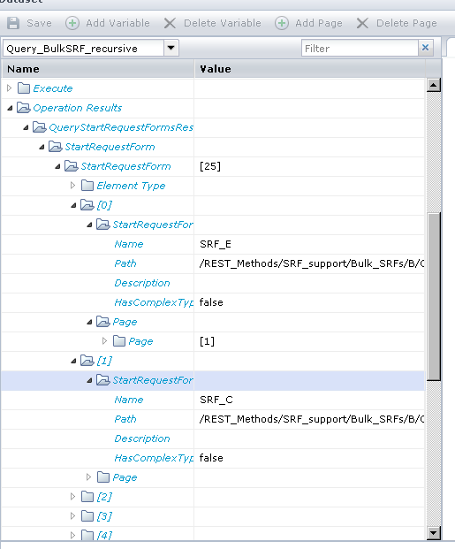This screenshot has height=549, width=455.
Task: Click the QueryStartRequestFormsRes folder icon
Action: coord(40,127)
